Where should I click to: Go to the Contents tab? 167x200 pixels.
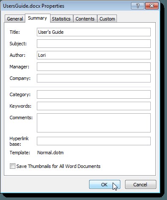pyautogui.click(x=85, y=19)
